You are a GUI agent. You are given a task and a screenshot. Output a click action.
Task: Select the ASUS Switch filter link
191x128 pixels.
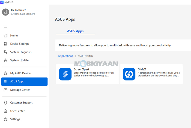85,56
